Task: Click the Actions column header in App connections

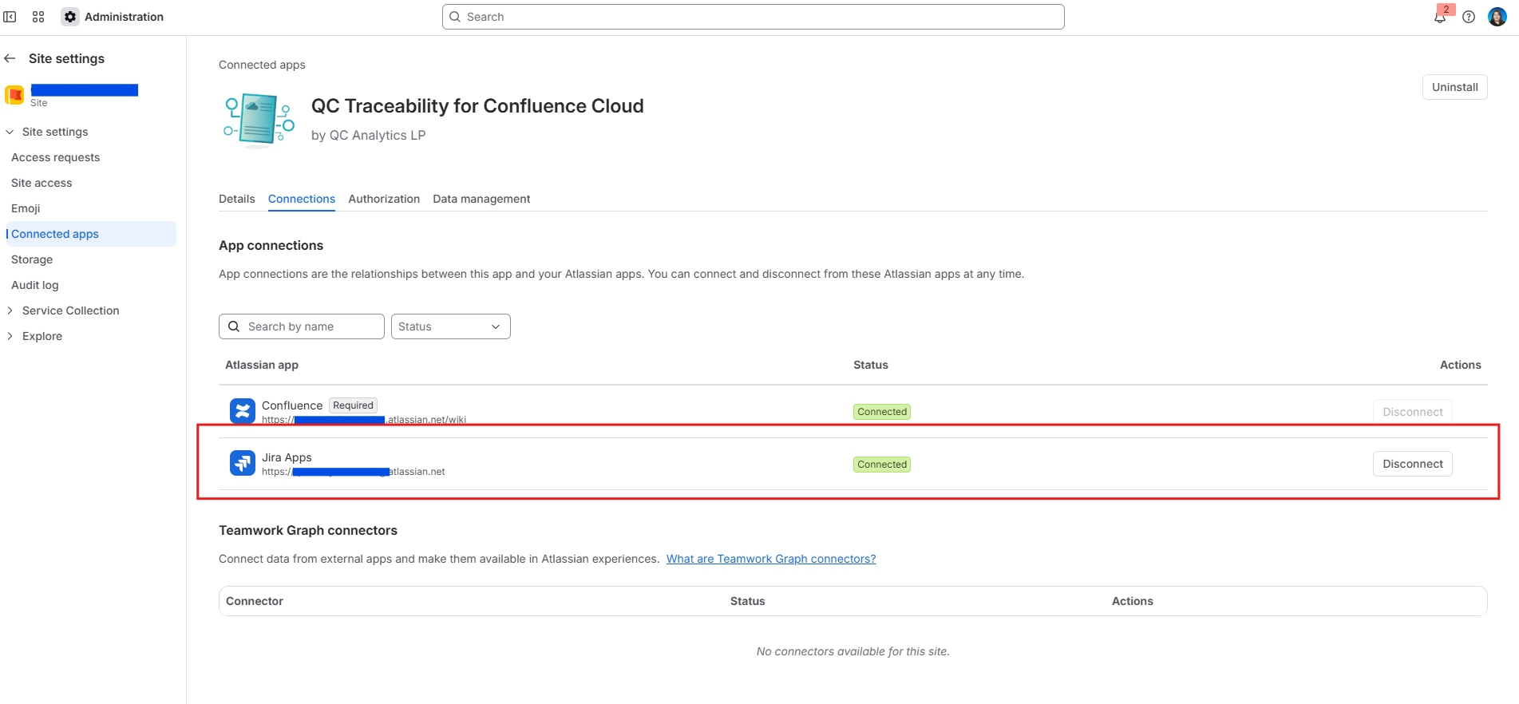Action: (x=1461, y=365)
